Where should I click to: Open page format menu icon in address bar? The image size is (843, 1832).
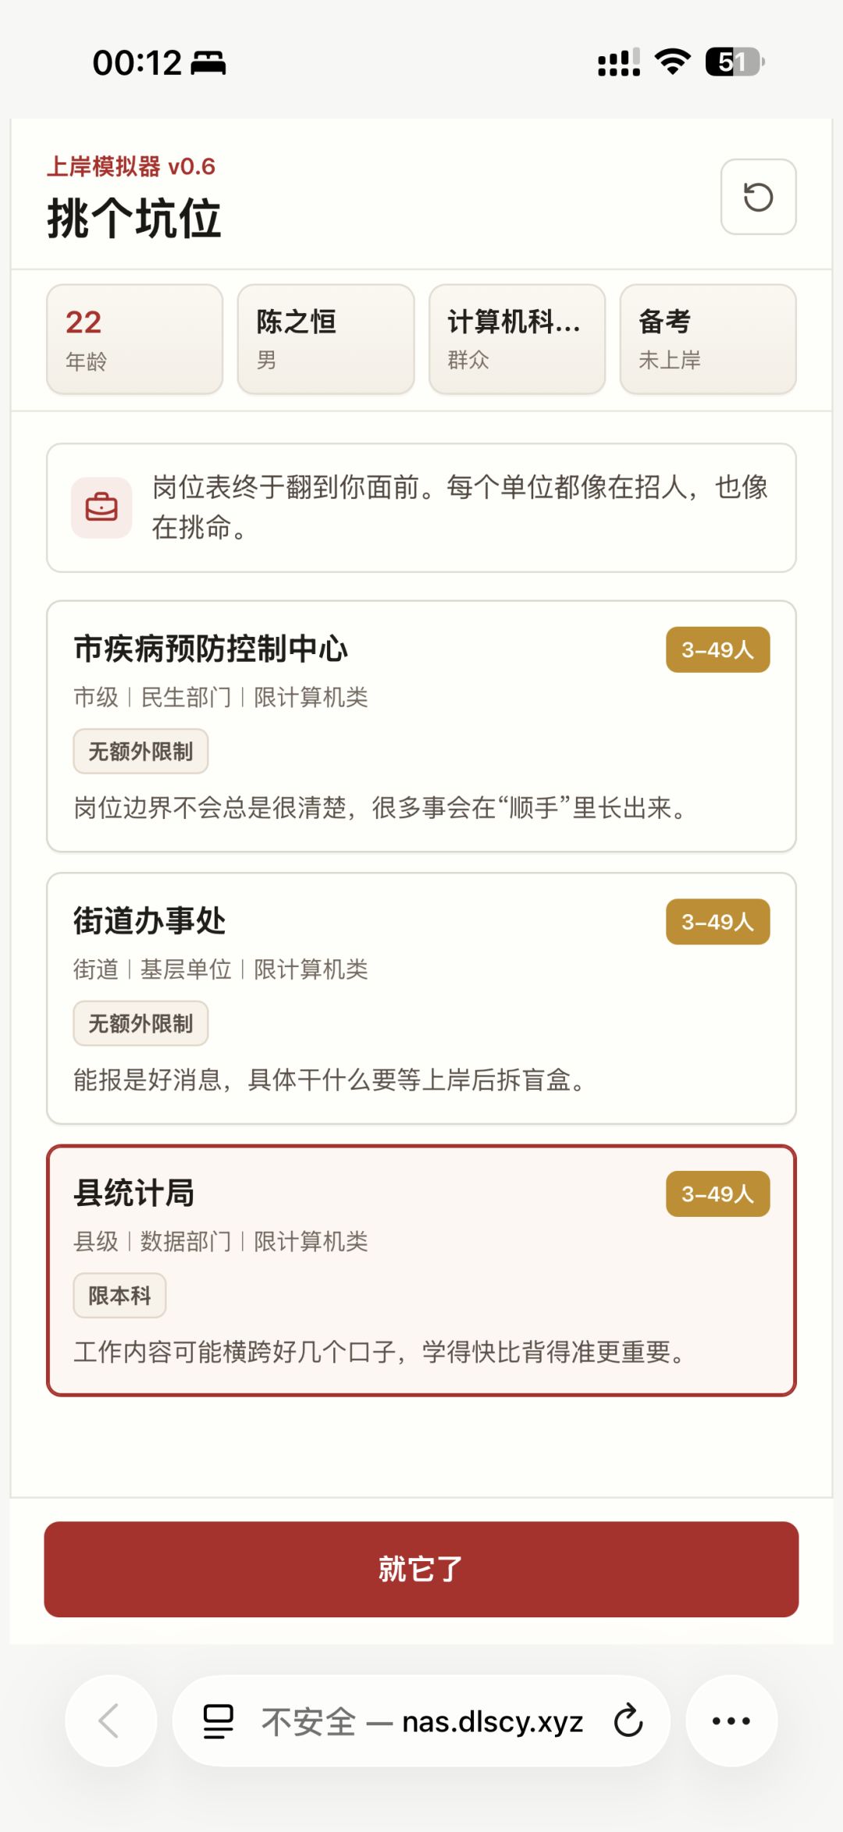pyautogui.click(x=219, y=1721)
